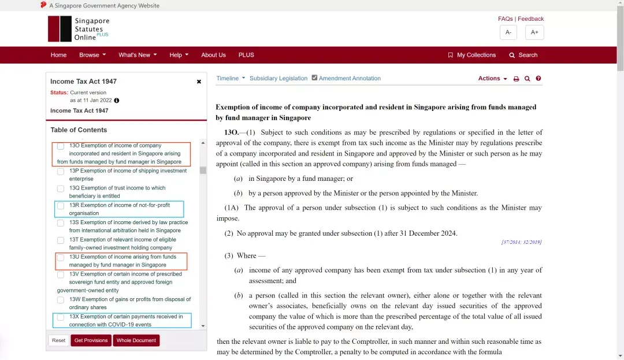This screenshot has width=624, height=360.
Task: Open the Actions dropdown
Action: point(493,79)
